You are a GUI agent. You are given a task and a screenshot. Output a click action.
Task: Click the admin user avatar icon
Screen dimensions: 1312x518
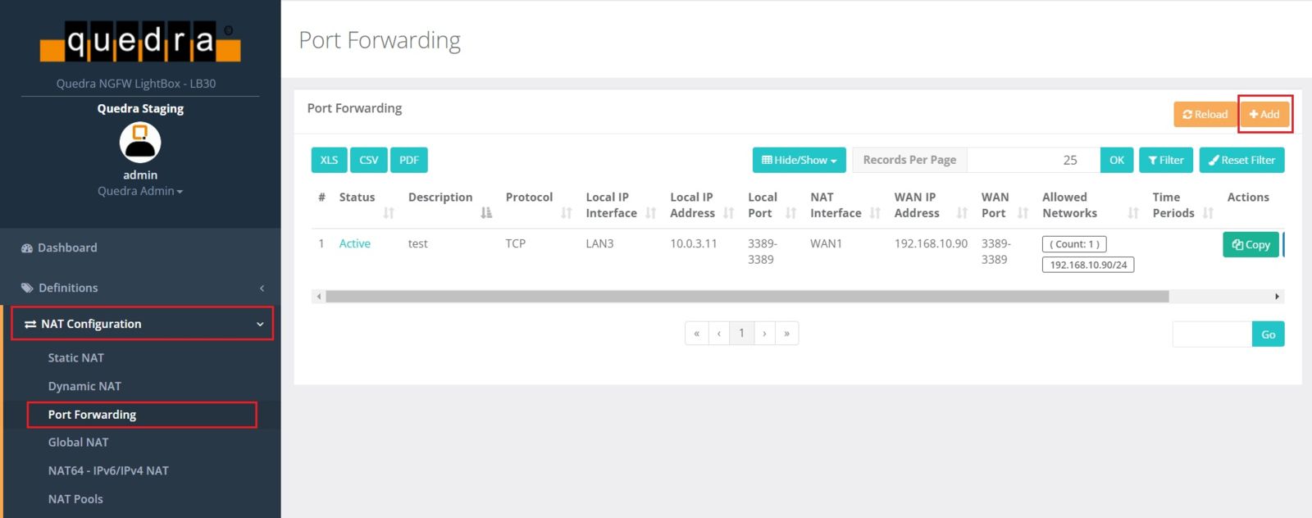click(140, 143)
